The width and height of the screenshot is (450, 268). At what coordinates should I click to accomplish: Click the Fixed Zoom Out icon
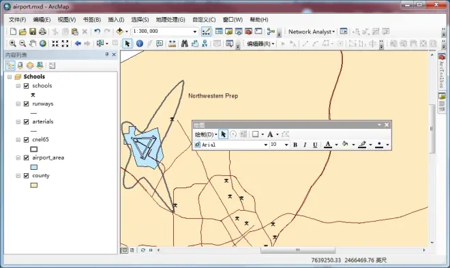click(65, 44)
